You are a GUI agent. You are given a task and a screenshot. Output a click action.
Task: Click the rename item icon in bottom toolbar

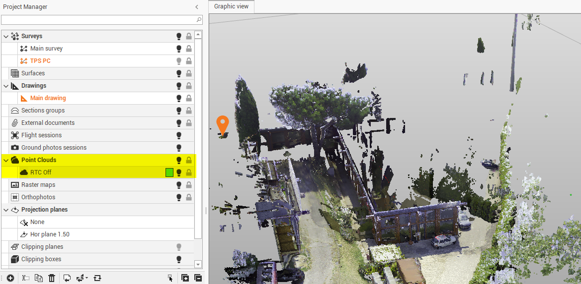(x=26, y=278)
